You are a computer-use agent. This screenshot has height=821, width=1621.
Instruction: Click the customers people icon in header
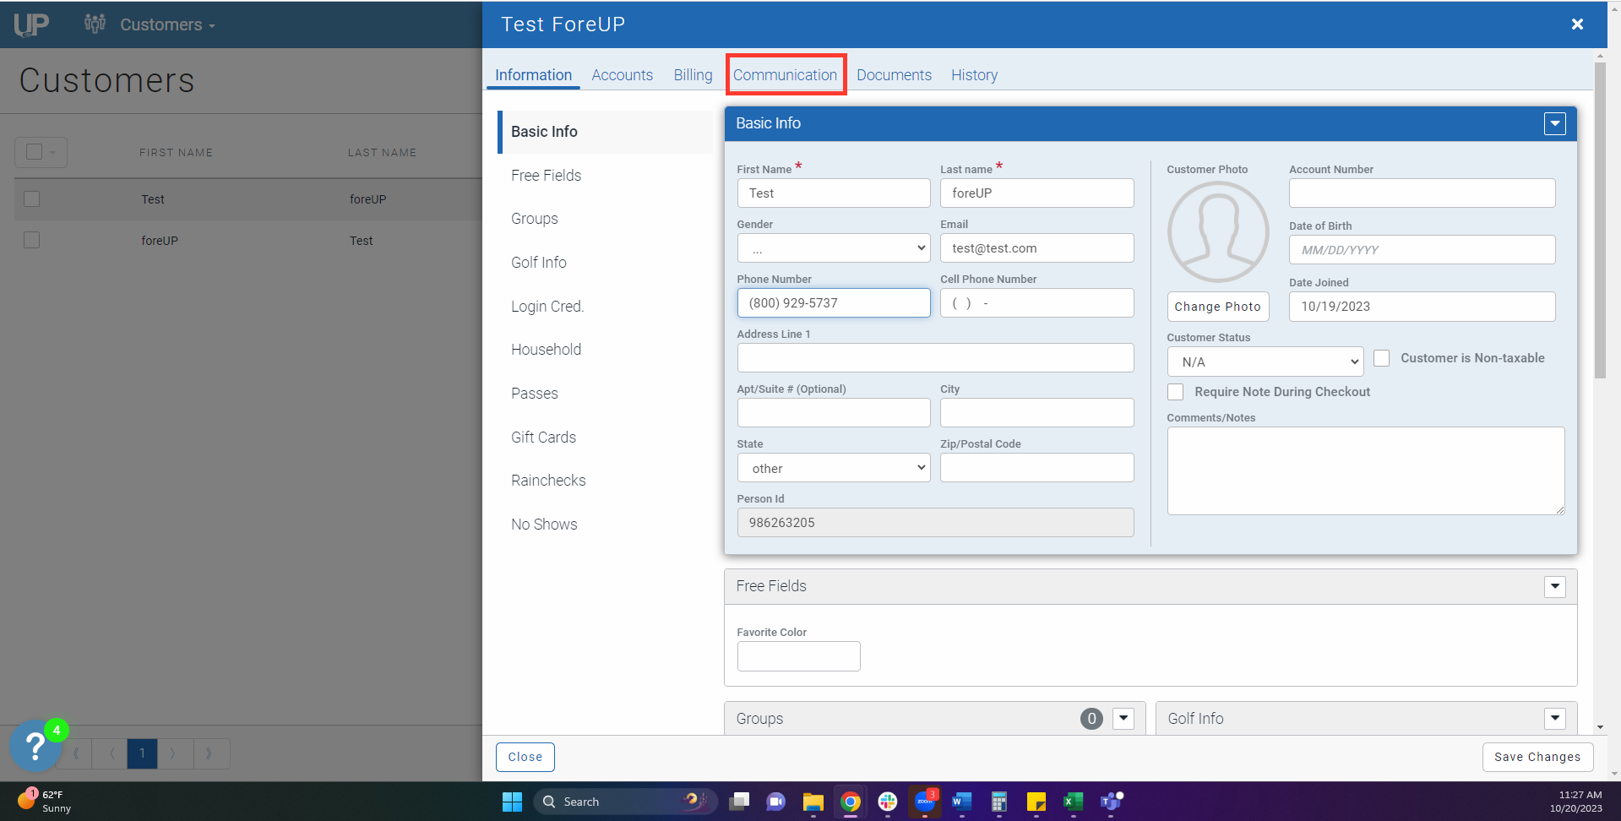(95, 24)
